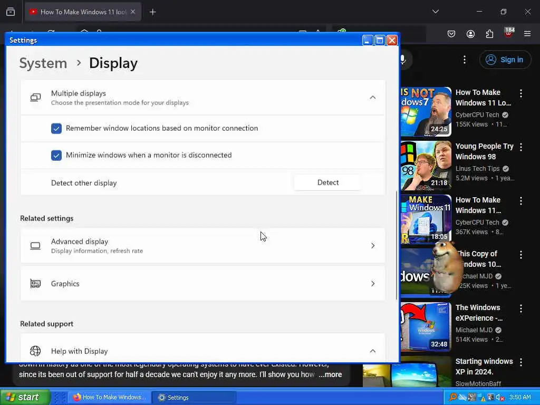Open YouTube settings three-dot menu
The height and width of the screenshot is (405, 540).
[x=465, y=60]
